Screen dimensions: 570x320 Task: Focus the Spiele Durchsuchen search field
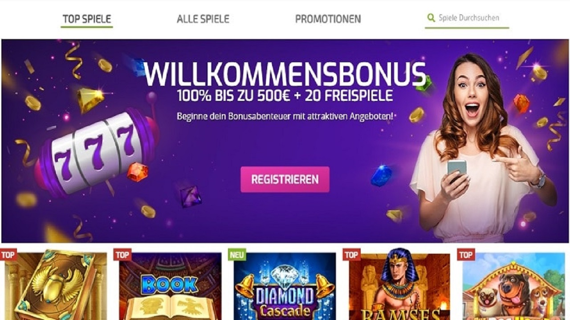point(467,18)
